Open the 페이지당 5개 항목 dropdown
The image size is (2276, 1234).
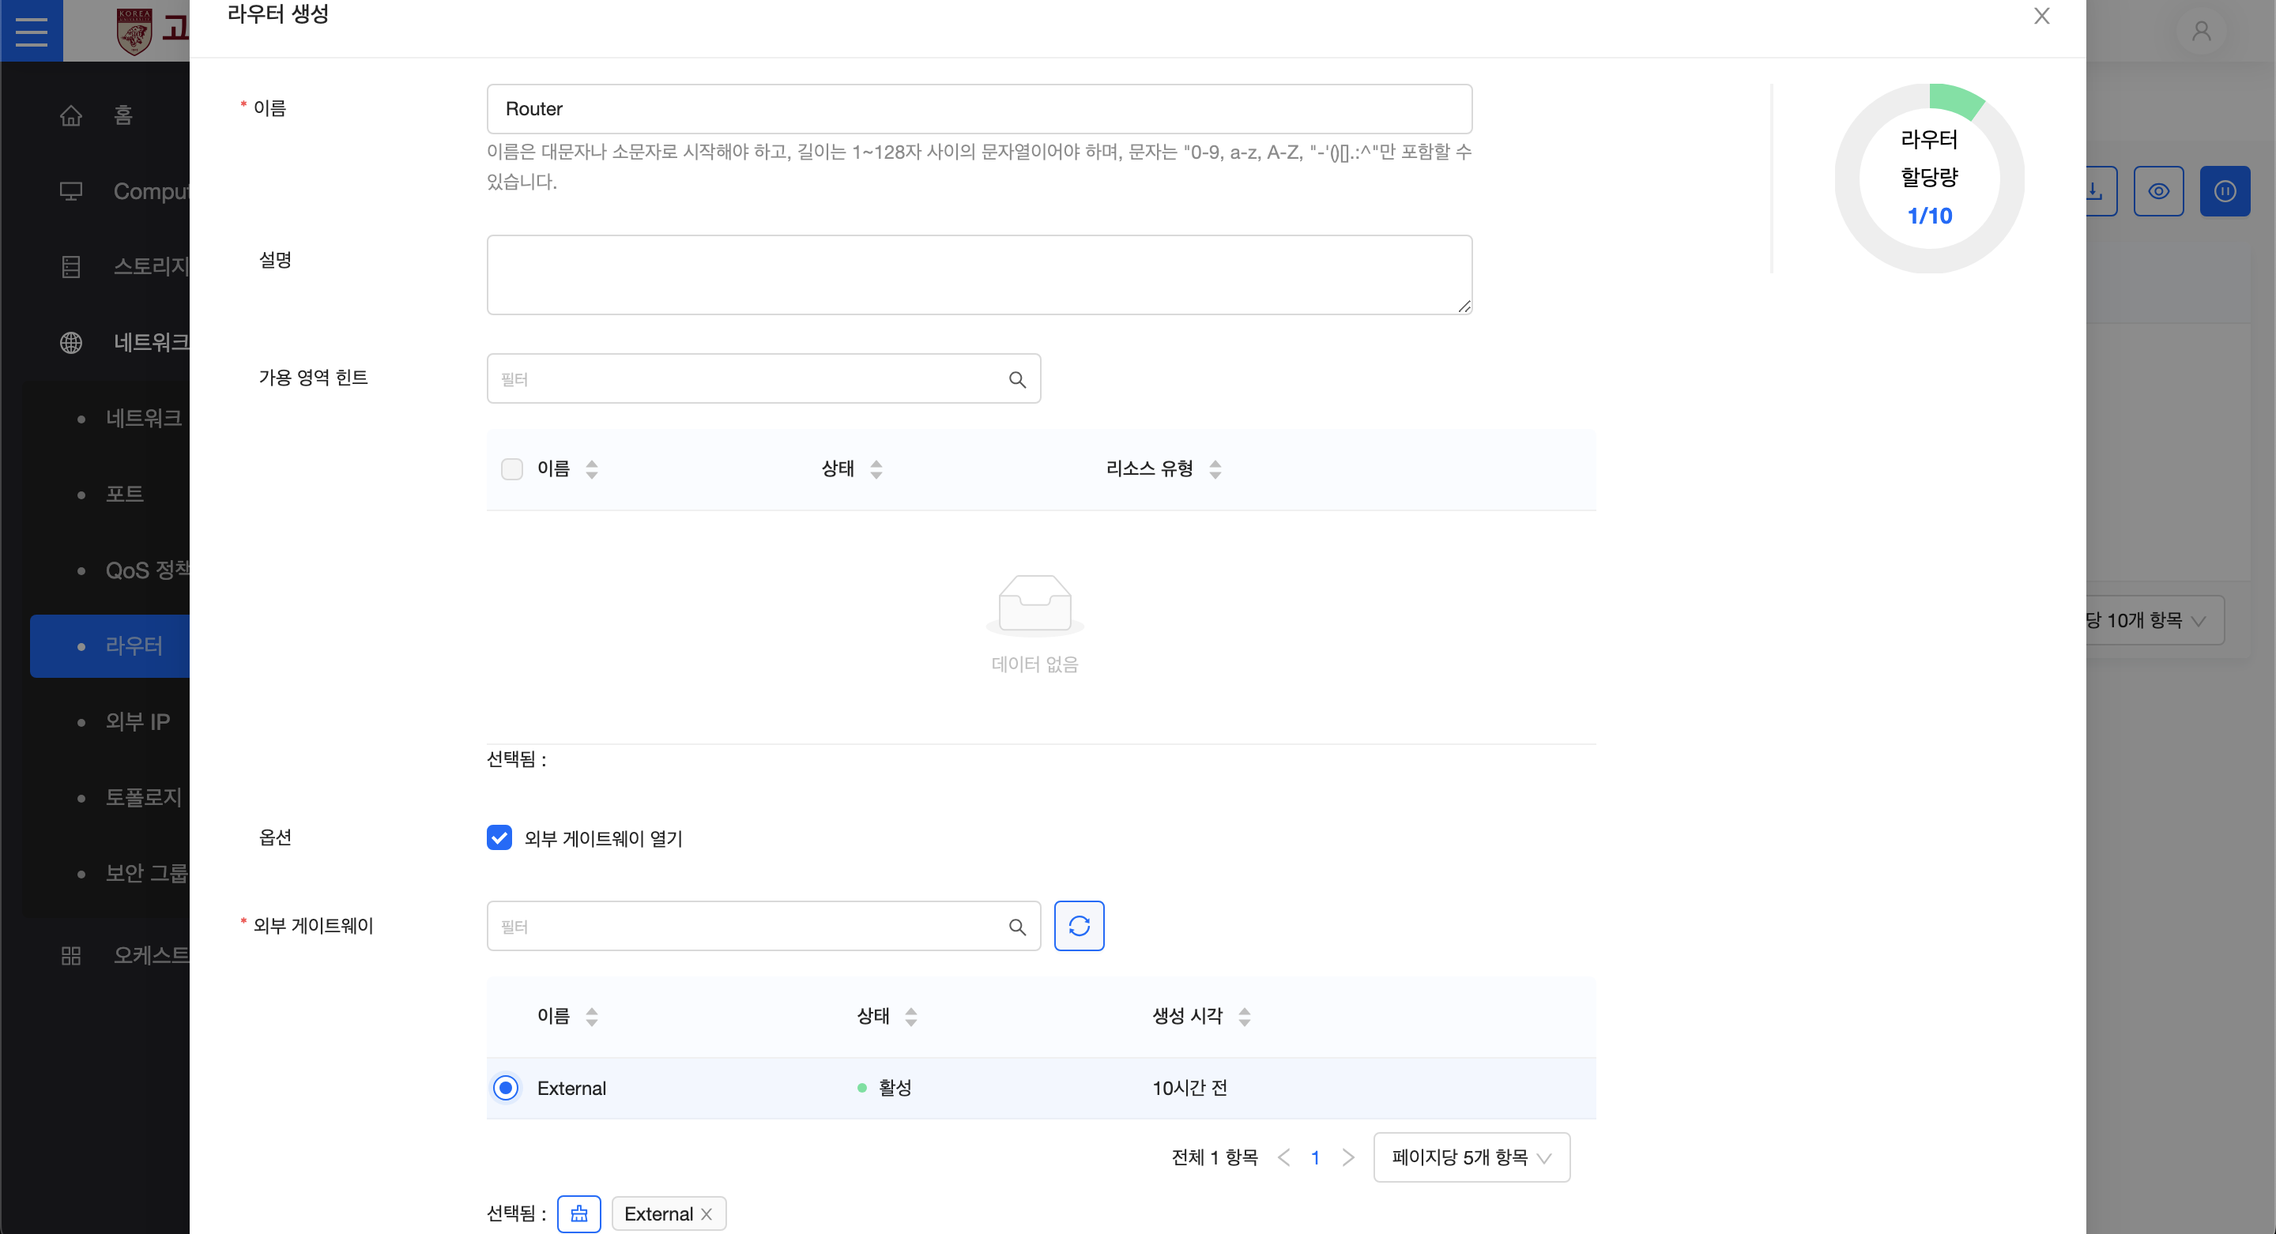pyautogui.click(x=1471, y=1157)
